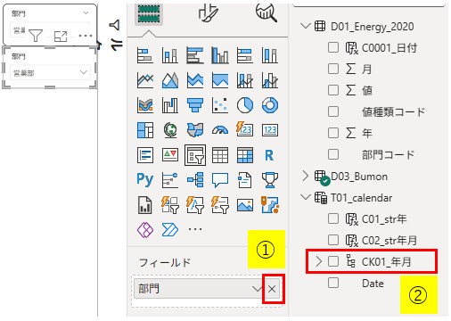This screenshot has height=321, width=451.
Task: Enable the 部門コード field checkbox
Action: coord(333,154)
